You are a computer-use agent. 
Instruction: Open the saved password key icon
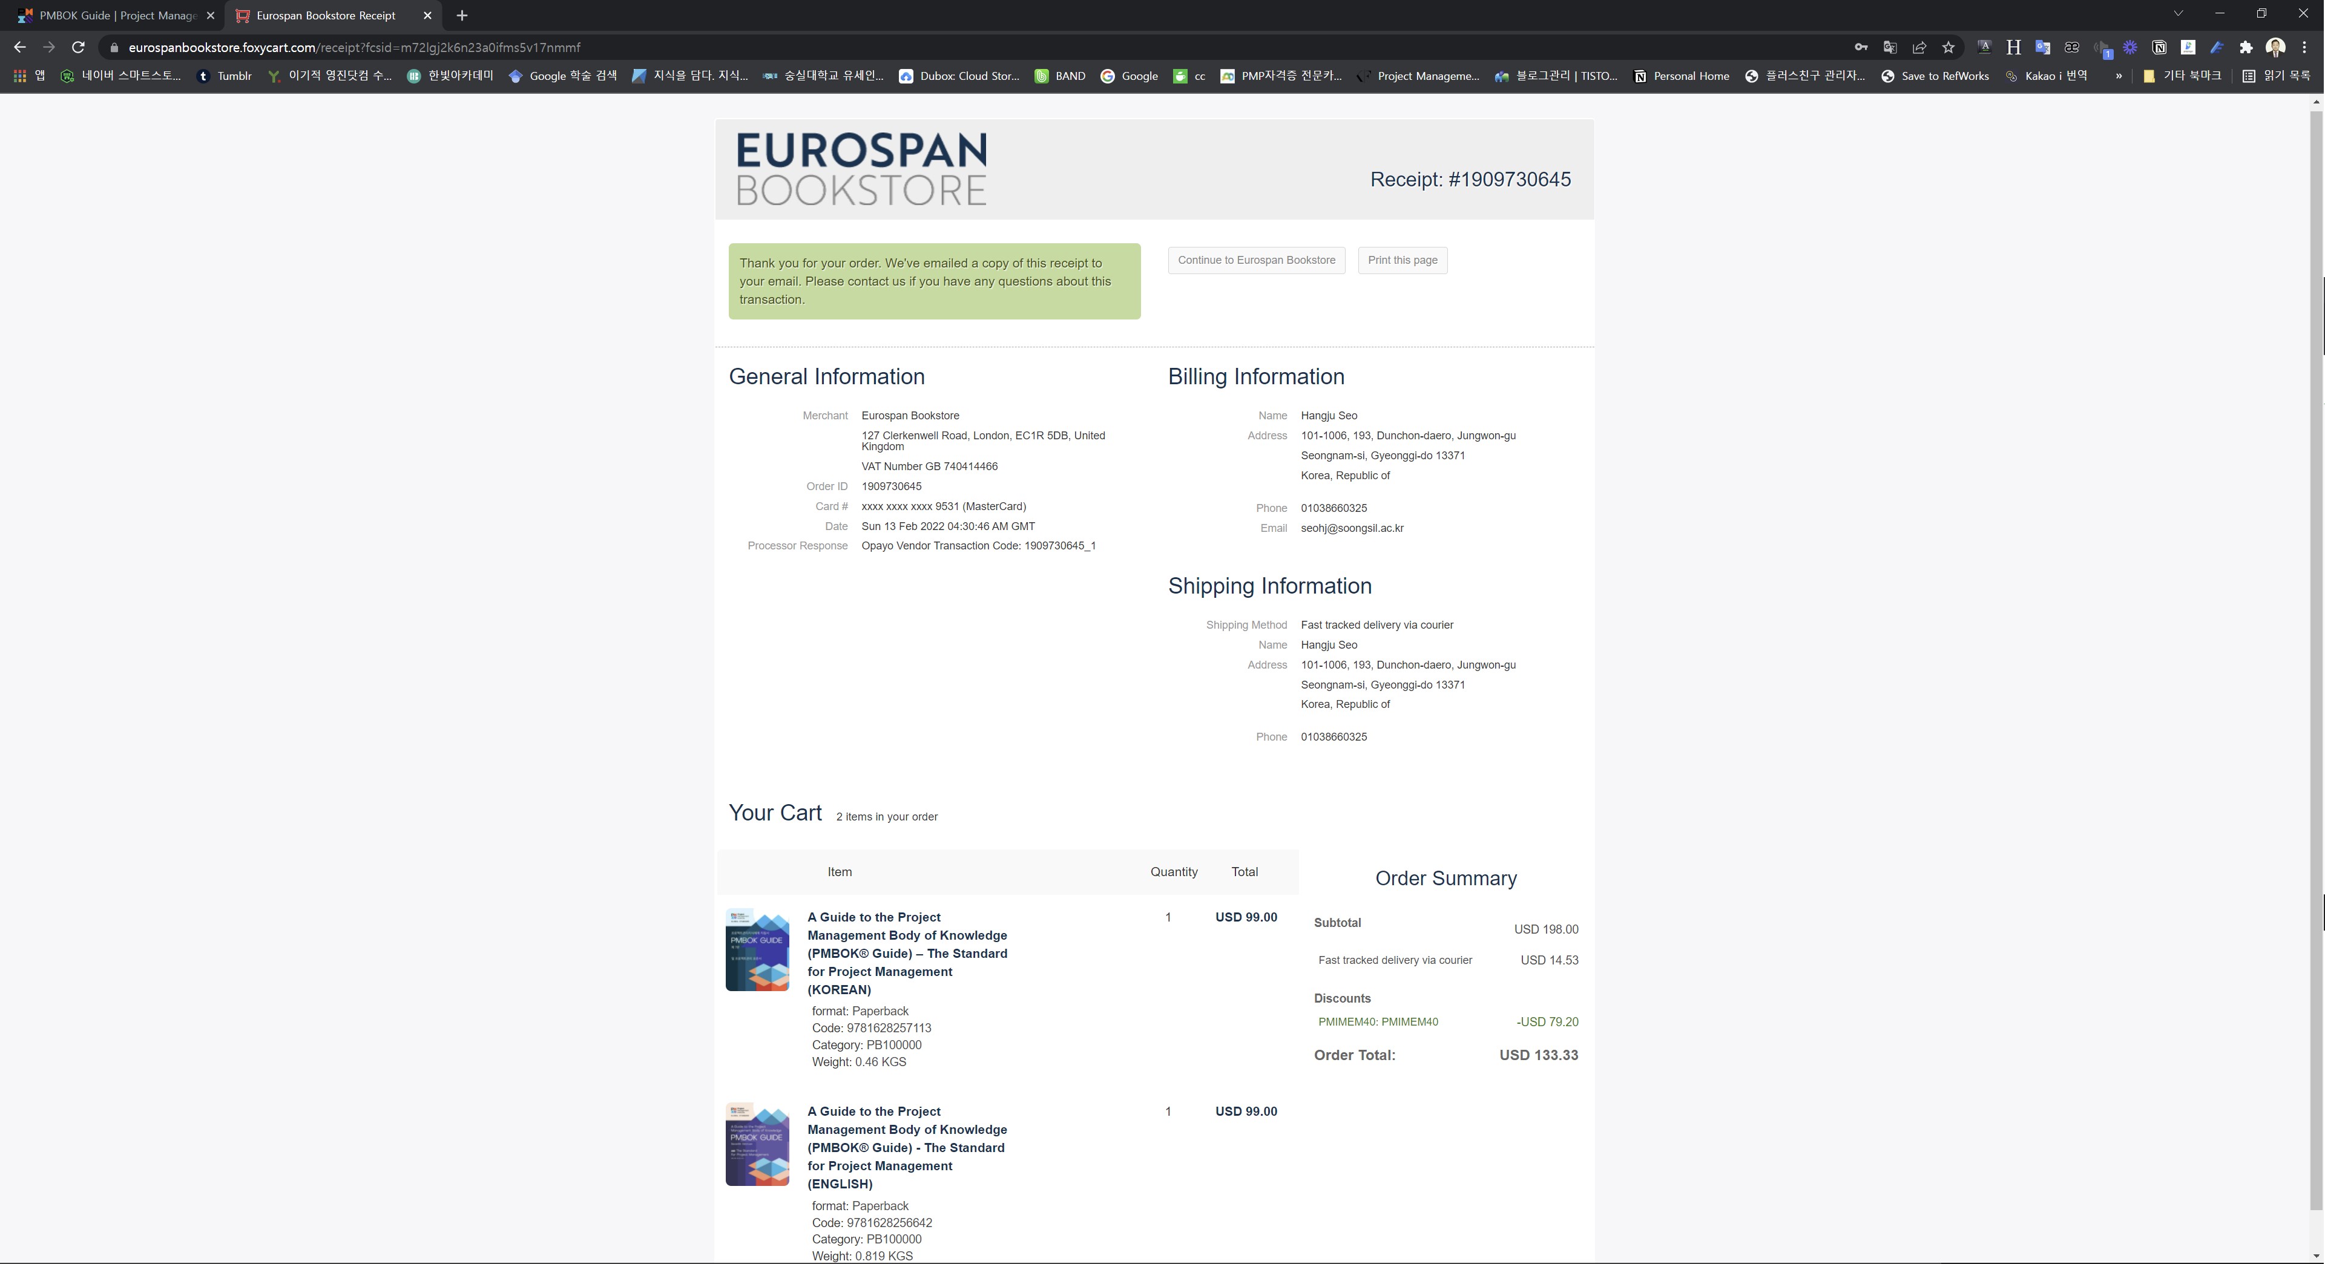pos(1861,48)
